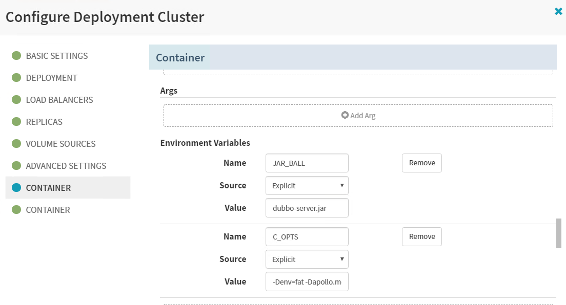Go to the Load Balancers section
Image resolution: width=566 pixels, height=305 pixels.
(59, 100)
